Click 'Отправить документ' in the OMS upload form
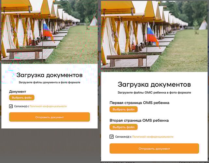Viewport: 209px width, 163px height. (x=154, y=149)
